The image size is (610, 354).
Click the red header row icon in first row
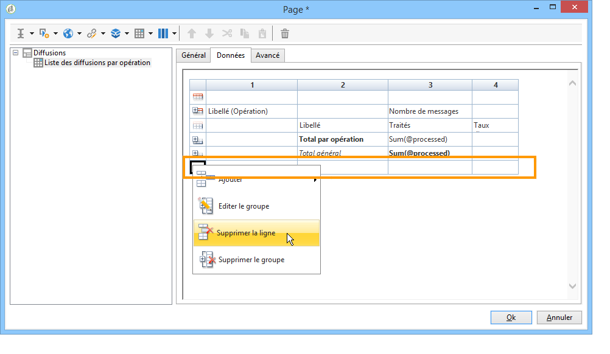coord(198,97)
